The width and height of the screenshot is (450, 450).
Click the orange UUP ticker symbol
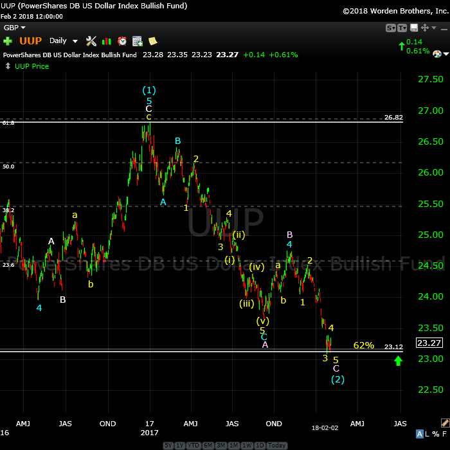pyautogui.click(x=31, y=40)
